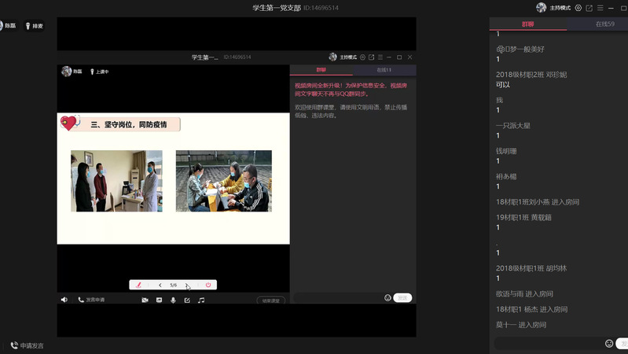
Task: Click the red power icon to end slideshow
Action: [x=208, y=285]
